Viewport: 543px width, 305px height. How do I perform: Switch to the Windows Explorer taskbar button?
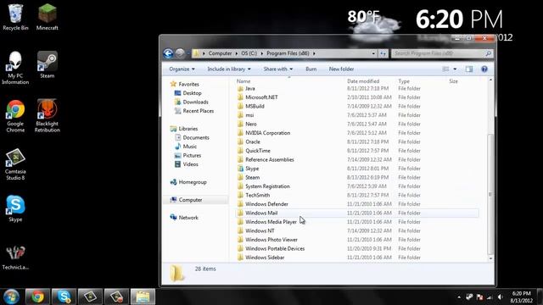[x=143, y=297]
